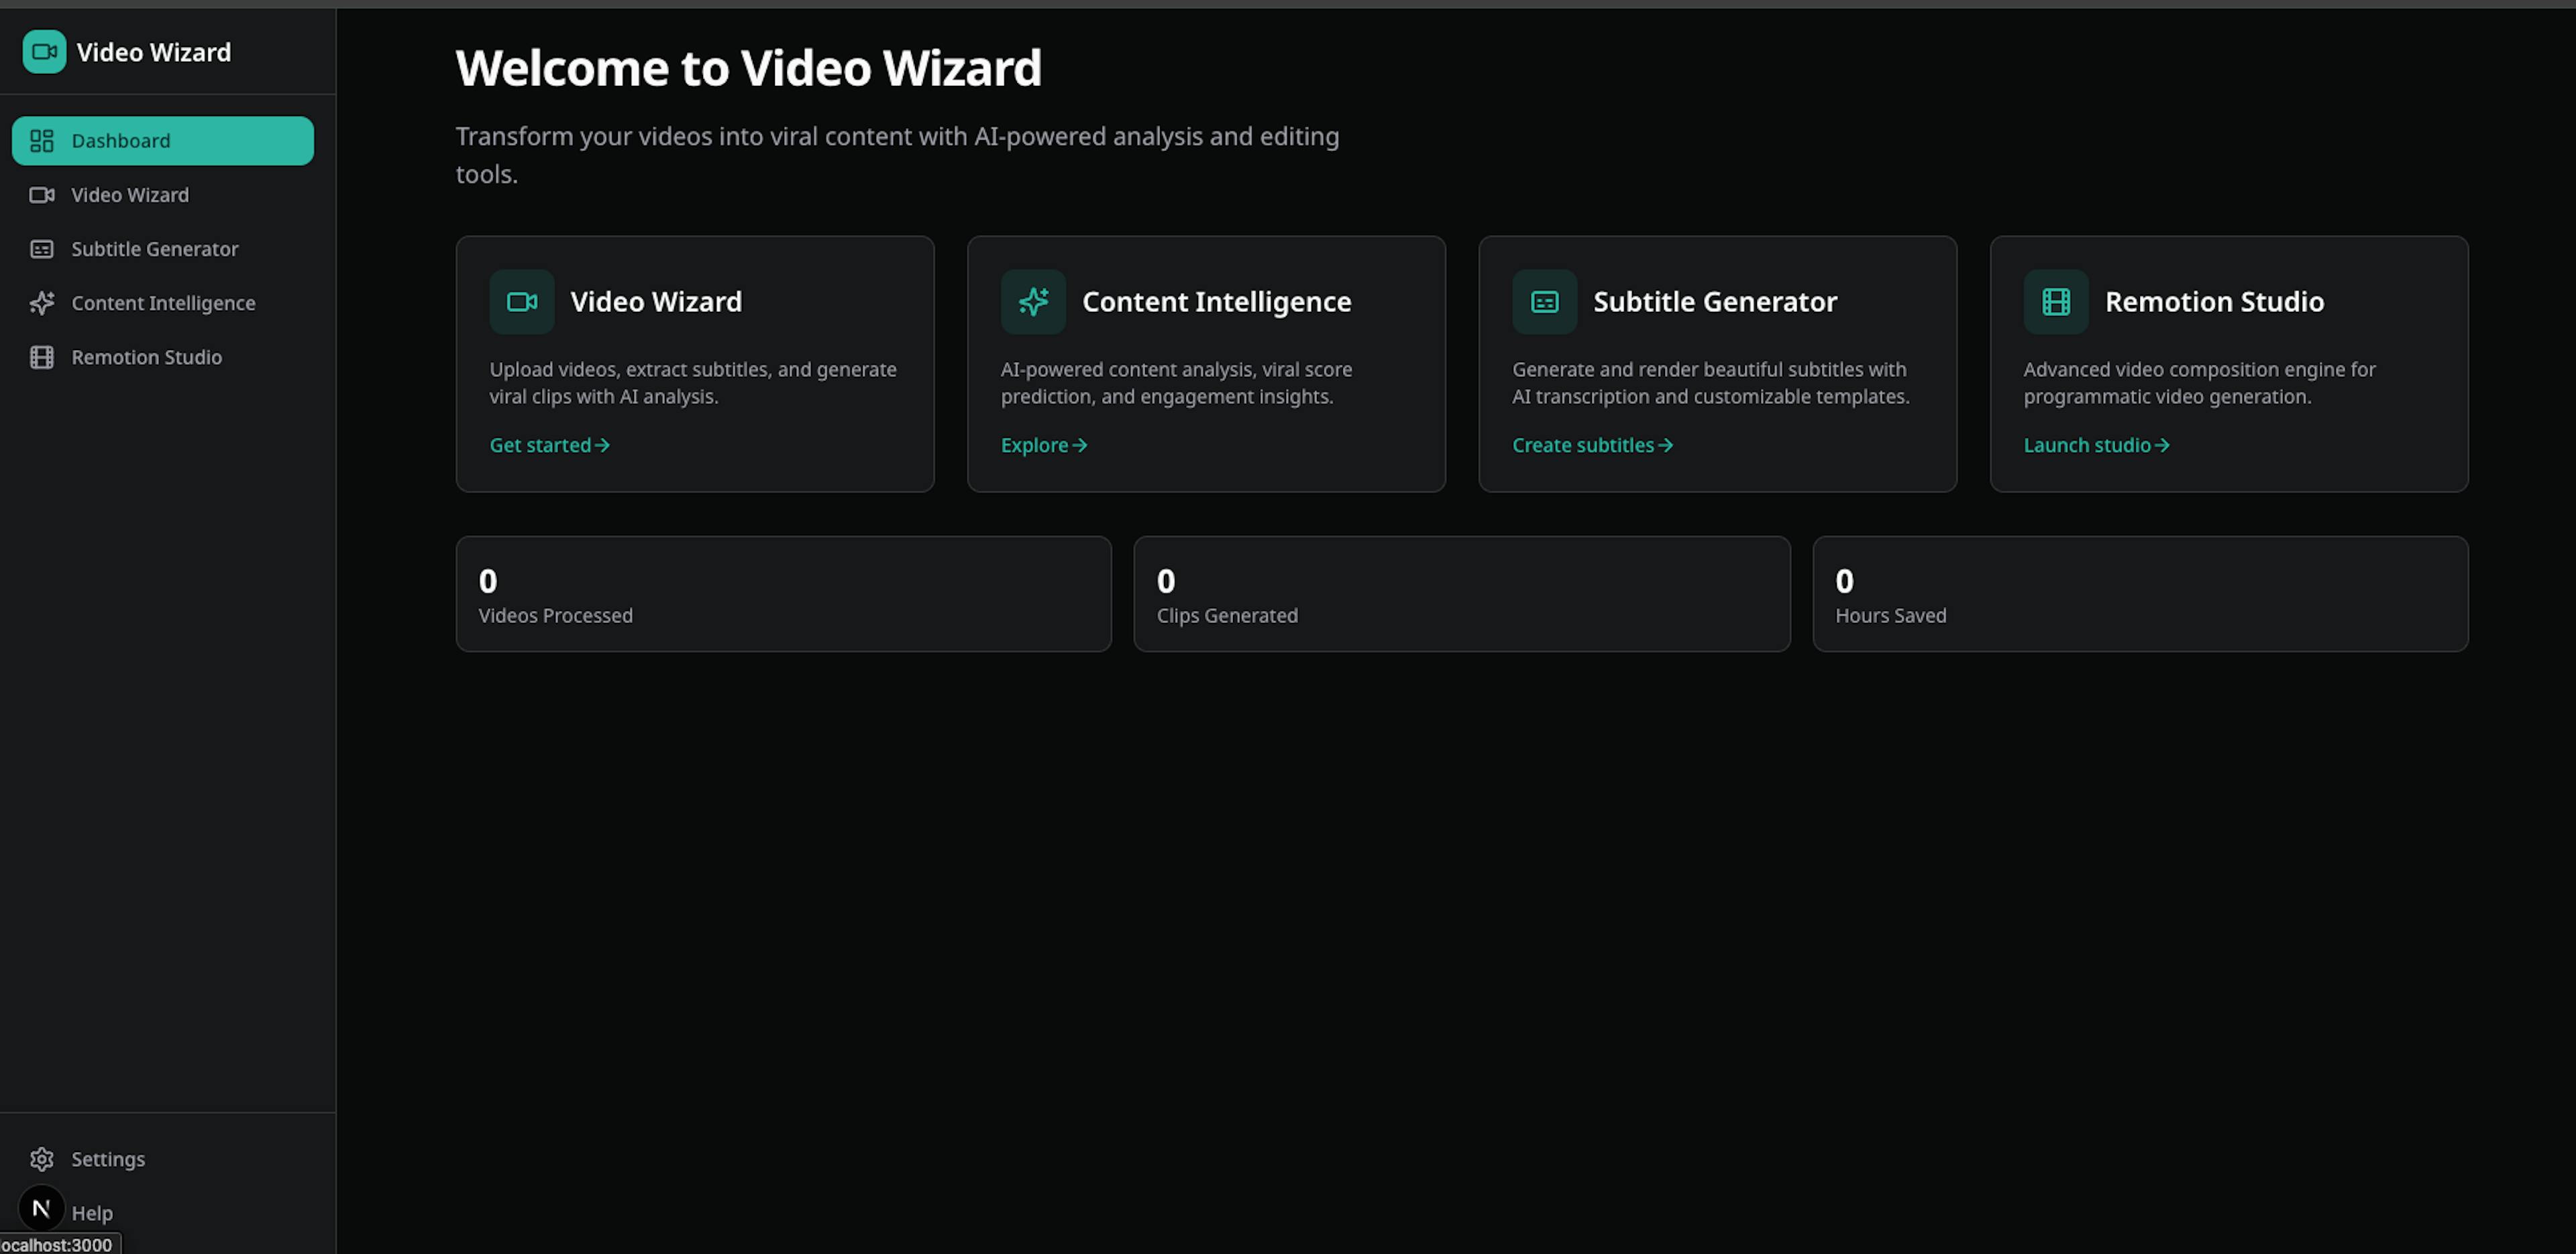Select the Content Intelligence sparkles icon
The width and height of the screenshot is (2576, 1254).
point(41,303)
